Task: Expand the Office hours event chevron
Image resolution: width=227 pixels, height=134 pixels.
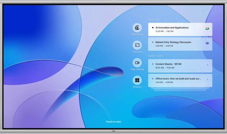Action: tap(208, 79)
